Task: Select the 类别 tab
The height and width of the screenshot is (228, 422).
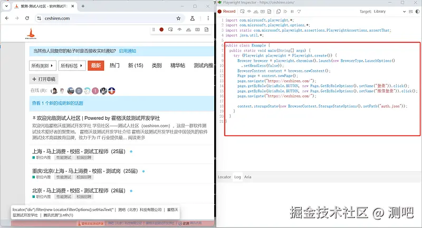Action: (x=157, y=65)
